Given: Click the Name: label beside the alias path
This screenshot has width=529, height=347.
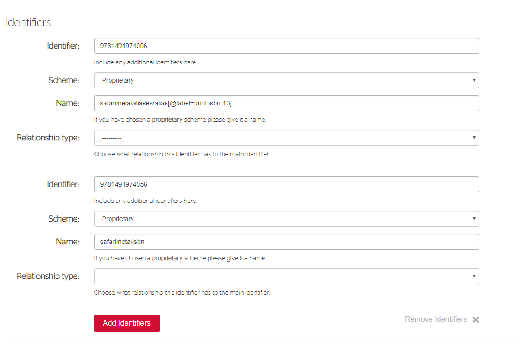Looking at the screenshot, I should pyautogui.click(x=68, y=103).
